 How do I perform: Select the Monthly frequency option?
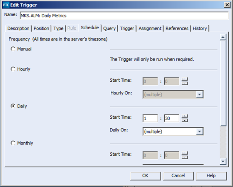[x=13, y=143]
